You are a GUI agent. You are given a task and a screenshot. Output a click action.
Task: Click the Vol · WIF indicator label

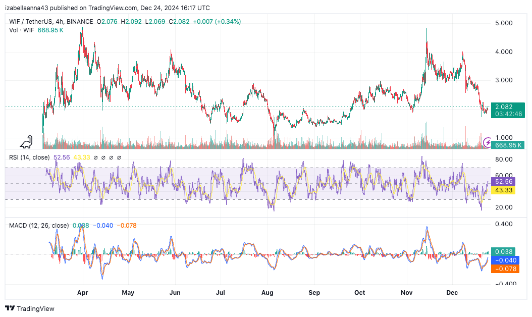pyautogui.click(x=22, y=30)
